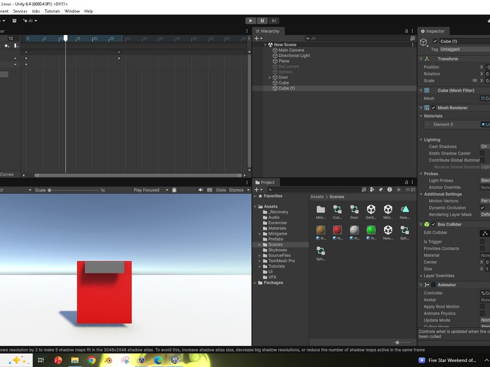The width and height of the screenshot is (490, 367).
Task: Open the Hierarchy tab
Action: [268, 31]
